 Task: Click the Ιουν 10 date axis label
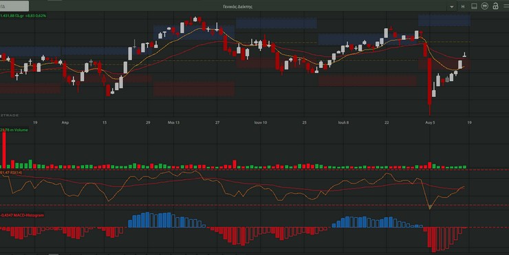[x=260, y=122]
